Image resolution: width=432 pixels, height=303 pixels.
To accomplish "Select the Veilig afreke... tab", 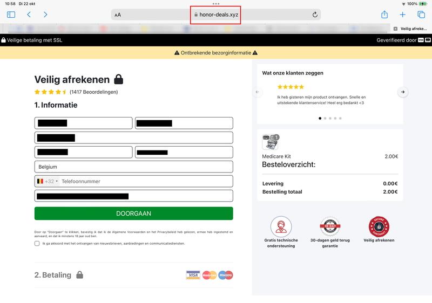I will [x=411, y=29].
